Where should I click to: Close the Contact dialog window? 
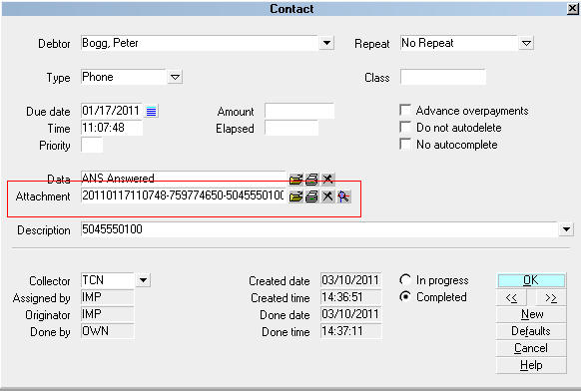(x=573, y=9)
